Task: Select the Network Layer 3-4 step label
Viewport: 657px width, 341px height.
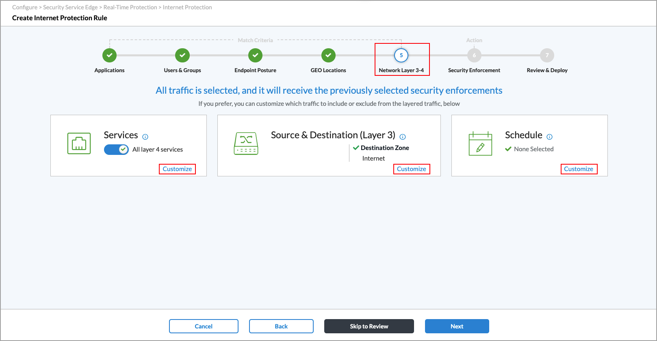Action: coord(401,70)
